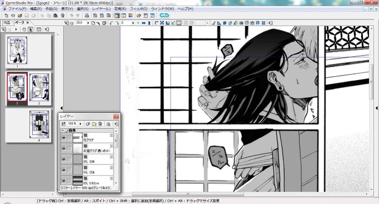Switch to the 作品 tab
Viewport: 379px width, 204px height.
tap(7, 23)
